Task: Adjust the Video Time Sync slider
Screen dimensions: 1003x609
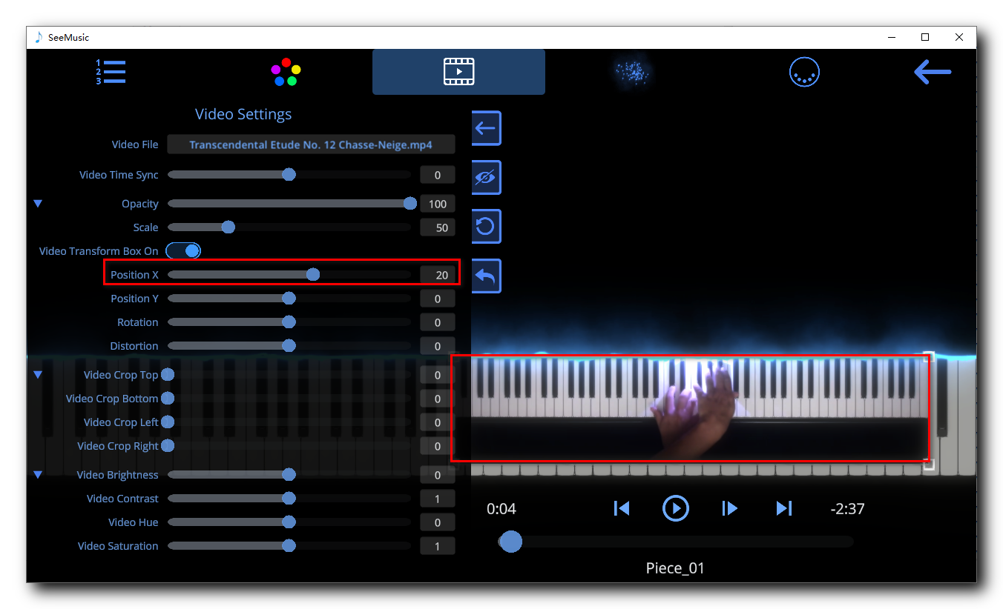Action: tap(289, 175)
